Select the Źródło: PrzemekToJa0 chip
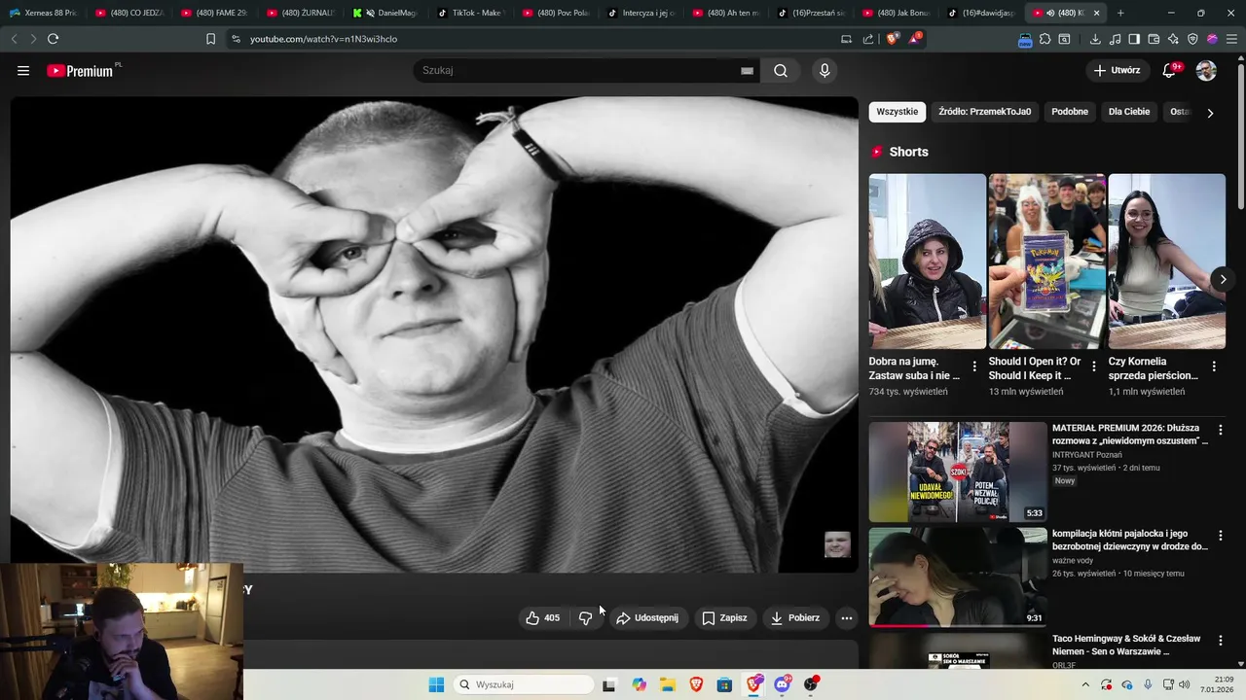This screenshot has height=700, width=1246. pyautogui.click(x=984, y=112)
